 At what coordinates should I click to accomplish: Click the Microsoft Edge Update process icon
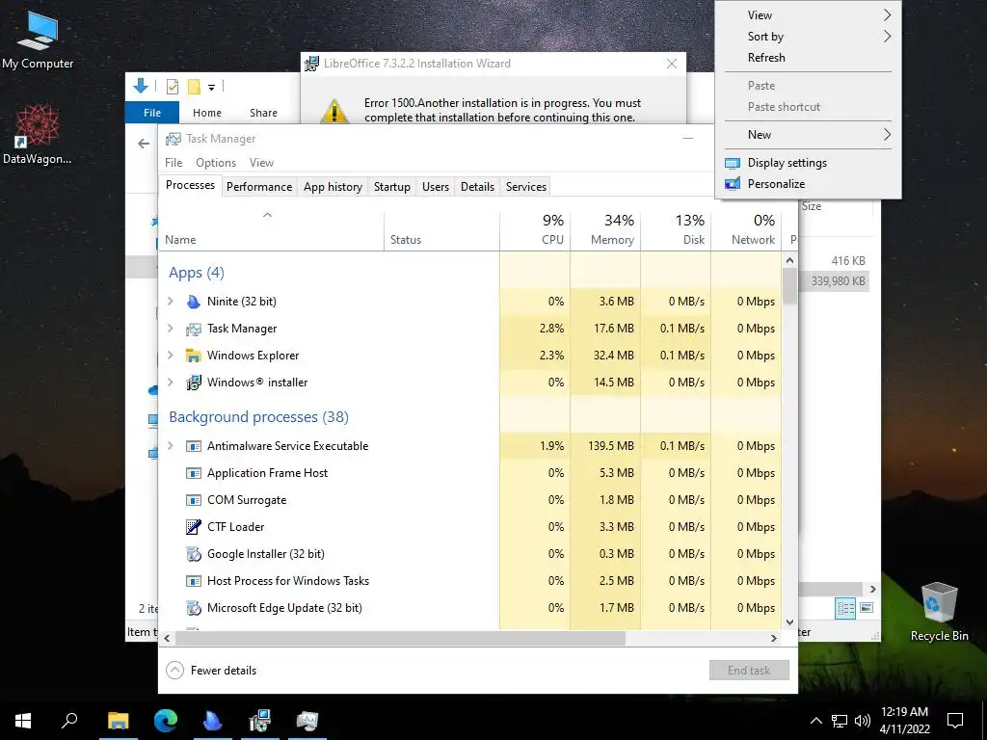[x=193, y=609]
